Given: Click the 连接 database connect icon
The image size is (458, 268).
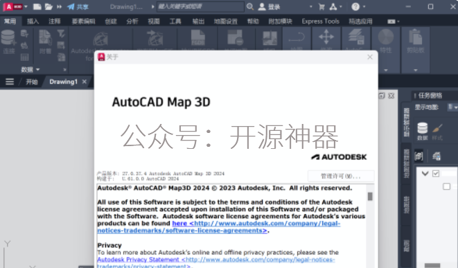Looking at the screenshot, I should (x=8, y=38).
